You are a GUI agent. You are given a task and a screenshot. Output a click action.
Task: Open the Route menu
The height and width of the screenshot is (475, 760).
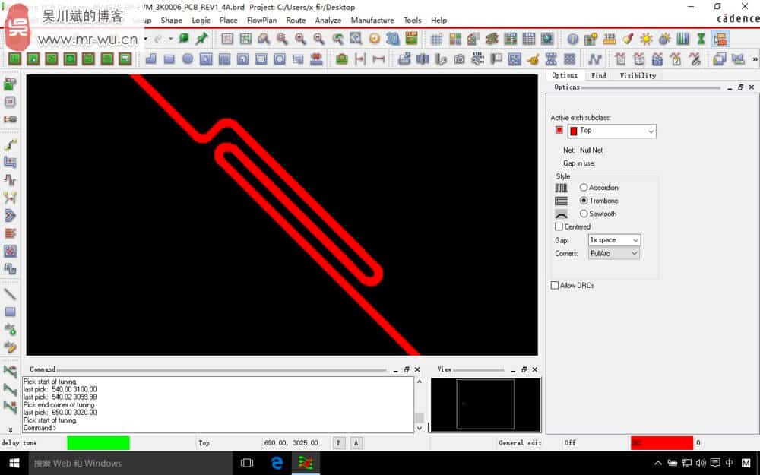pos(296,21)
